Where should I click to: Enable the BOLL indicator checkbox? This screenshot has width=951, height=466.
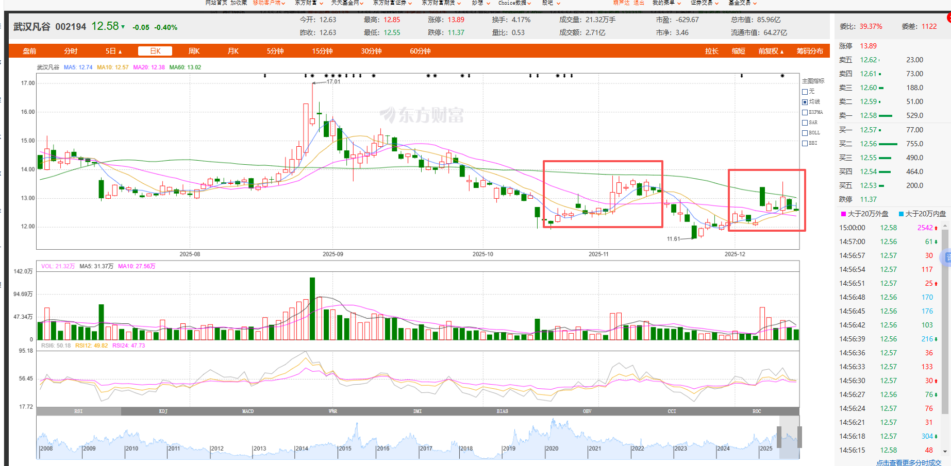[805, 133]
